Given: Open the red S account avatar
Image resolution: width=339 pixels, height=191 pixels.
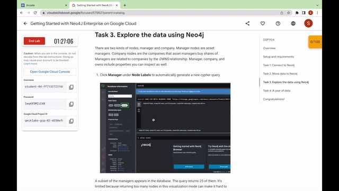Looking at the screenshot, I should click(x=308, y=23).
